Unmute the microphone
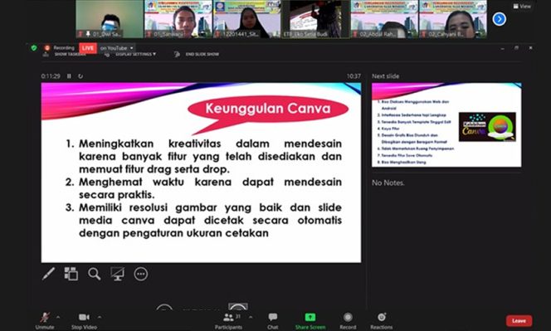This screenshot has height=331, width=551. tap(45, 320)
